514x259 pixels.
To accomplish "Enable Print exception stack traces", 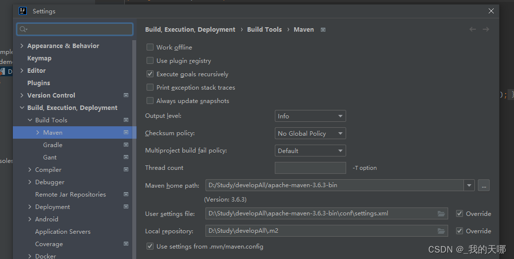I will [x=150, y=88].
